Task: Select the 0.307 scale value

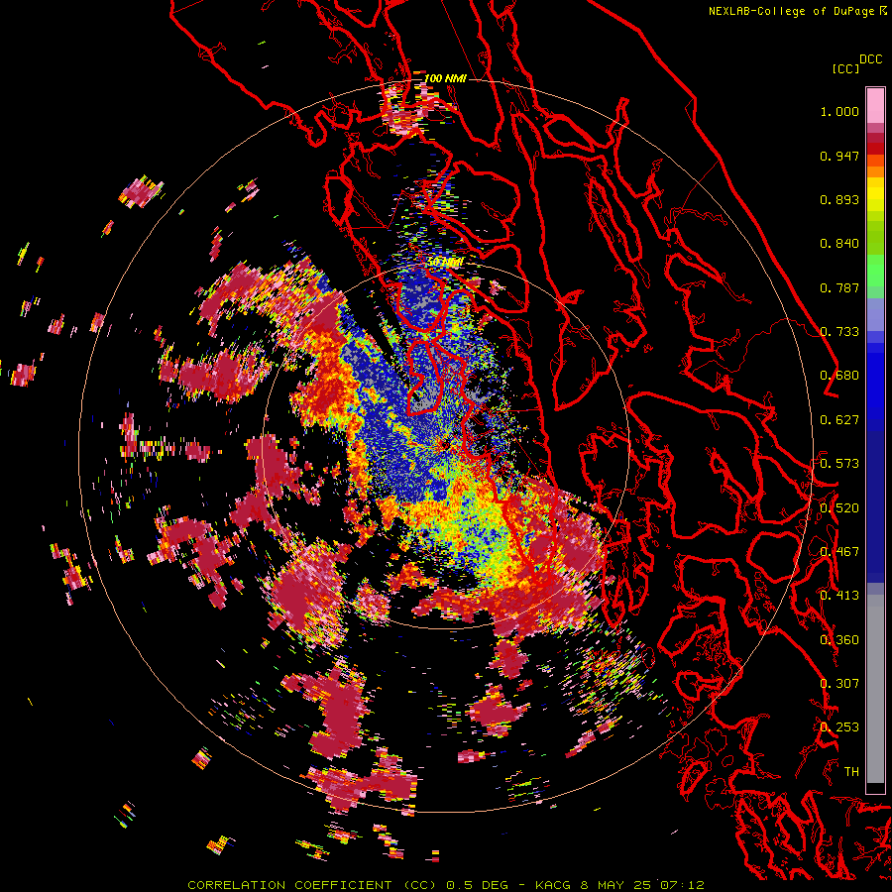Action: (839, 684)
